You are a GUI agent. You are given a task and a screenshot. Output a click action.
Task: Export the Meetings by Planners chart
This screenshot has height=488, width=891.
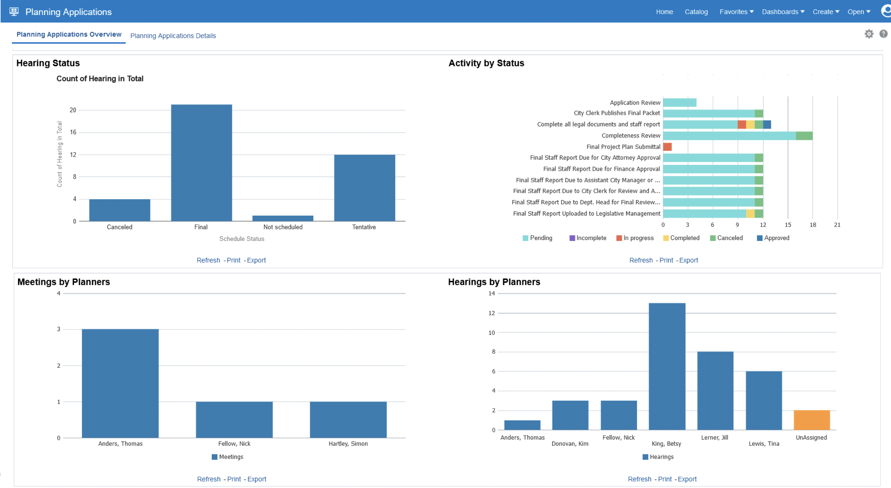pyautogui.click(x=257, y=479)
